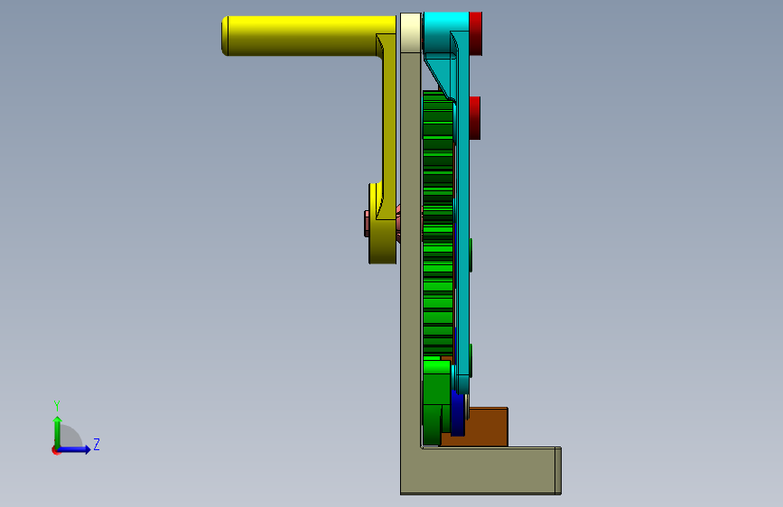Select the brown block at the base
The width and height of the screenshot is (783, 507).
487,427
